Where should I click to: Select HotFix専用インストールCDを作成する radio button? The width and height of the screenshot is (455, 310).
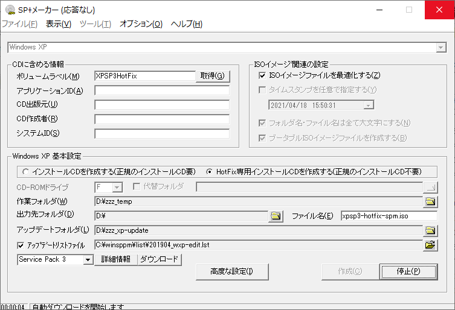click(x=209, y=172)
